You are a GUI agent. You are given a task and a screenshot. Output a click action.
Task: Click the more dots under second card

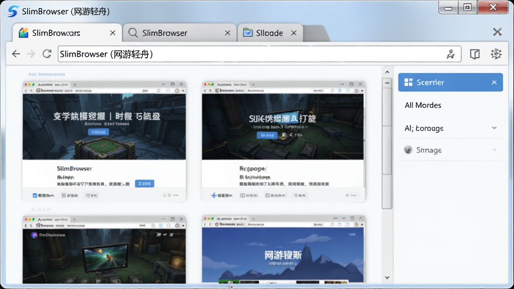click(x=353, y=195)
